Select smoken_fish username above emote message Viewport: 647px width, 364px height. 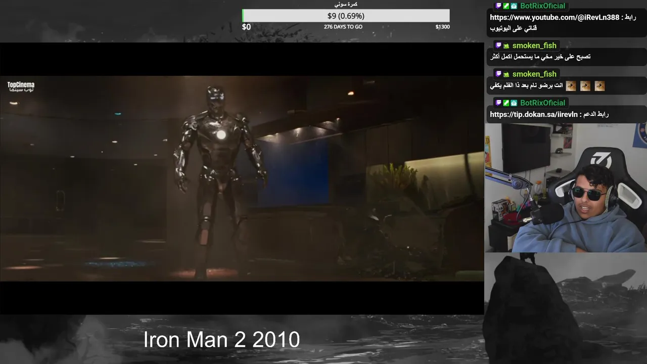click(534, 74)
